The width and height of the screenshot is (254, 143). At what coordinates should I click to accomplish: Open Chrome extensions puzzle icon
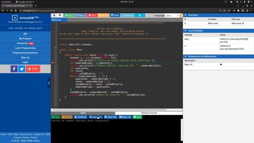pyautogui.click(x=238, y=11)
